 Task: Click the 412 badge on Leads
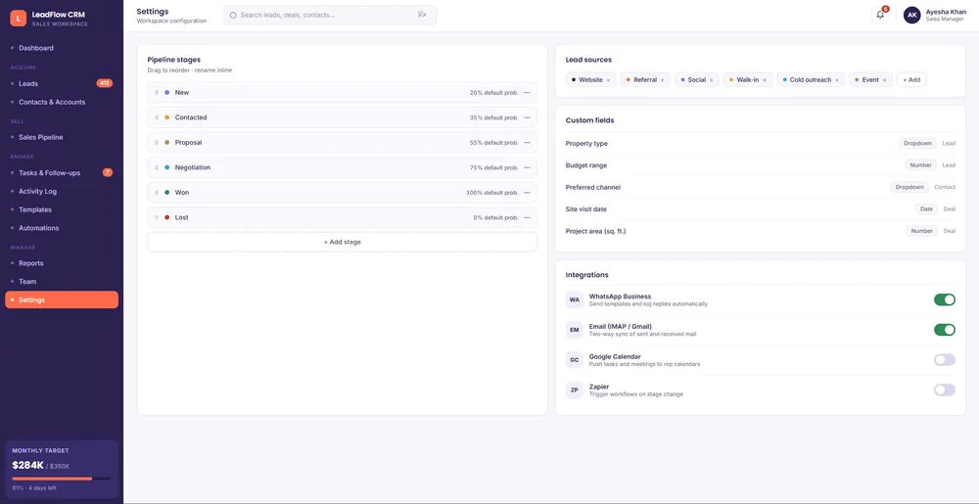[105, 83]
